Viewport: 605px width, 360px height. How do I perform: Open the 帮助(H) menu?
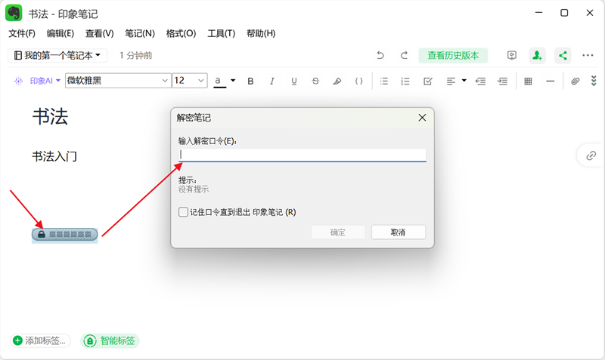coord(261,33)
